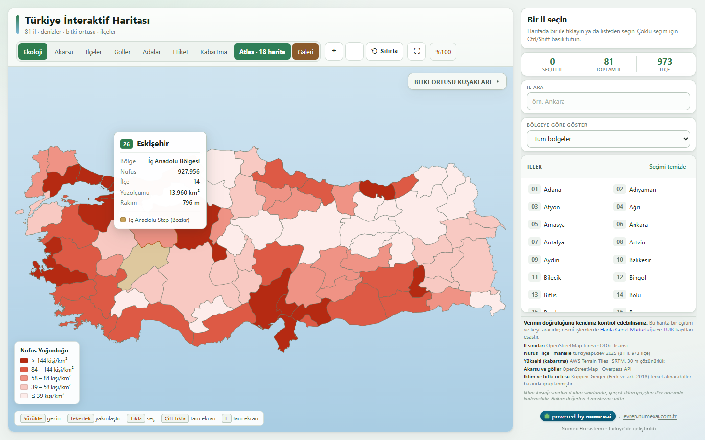Zoom out with the minus button
Viewport: 705px width, 440px height.
[354, 51]
